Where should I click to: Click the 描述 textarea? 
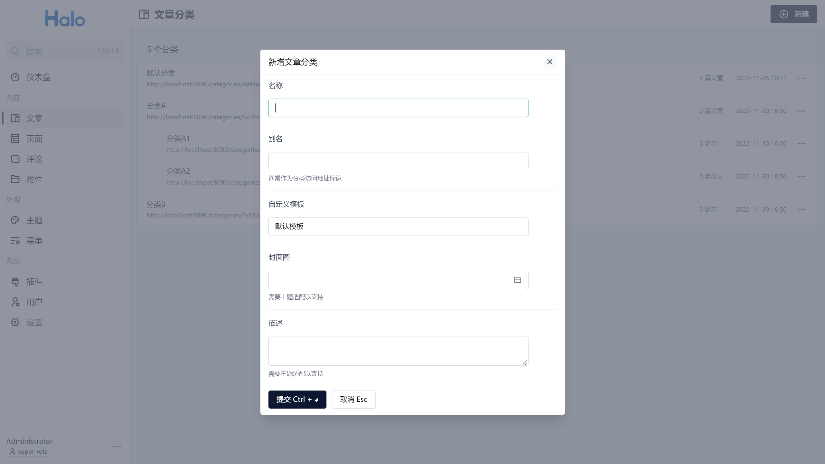coord(398,351)
